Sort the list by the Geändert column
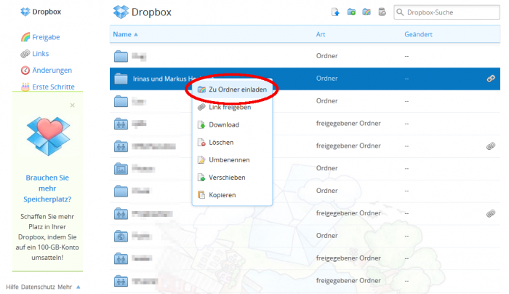Image resolution: width=509 pixels, height=294 pixels. pyautogui.click(x=419, y=34)
